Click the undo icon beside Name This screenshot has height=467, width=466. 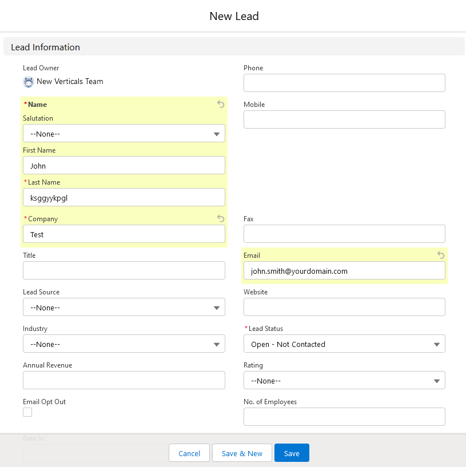pos(221,104)
